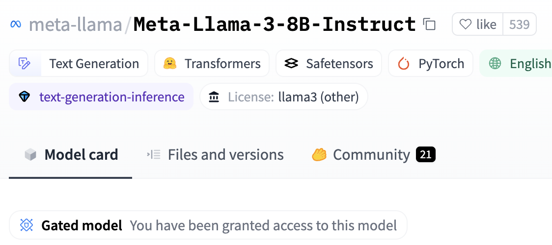Click the PyTorch flame icon

point(404,64)
